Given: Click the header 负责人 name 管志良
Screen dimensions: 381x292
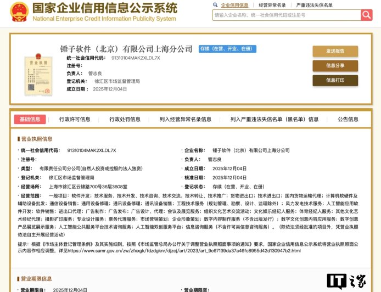Looking at the screenshot, I should tap(95, 74).
